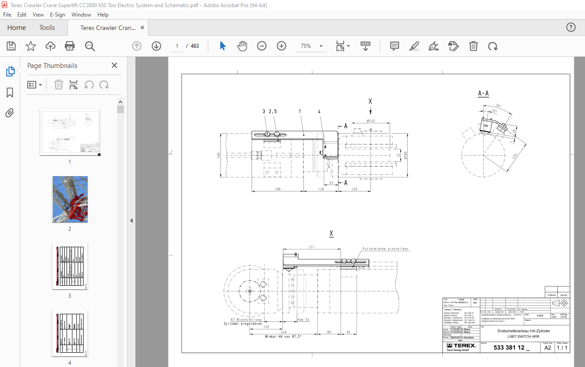Screen dimensions: 585x367
Task: Zoom out with the minus icon
Action: (262, 46)
